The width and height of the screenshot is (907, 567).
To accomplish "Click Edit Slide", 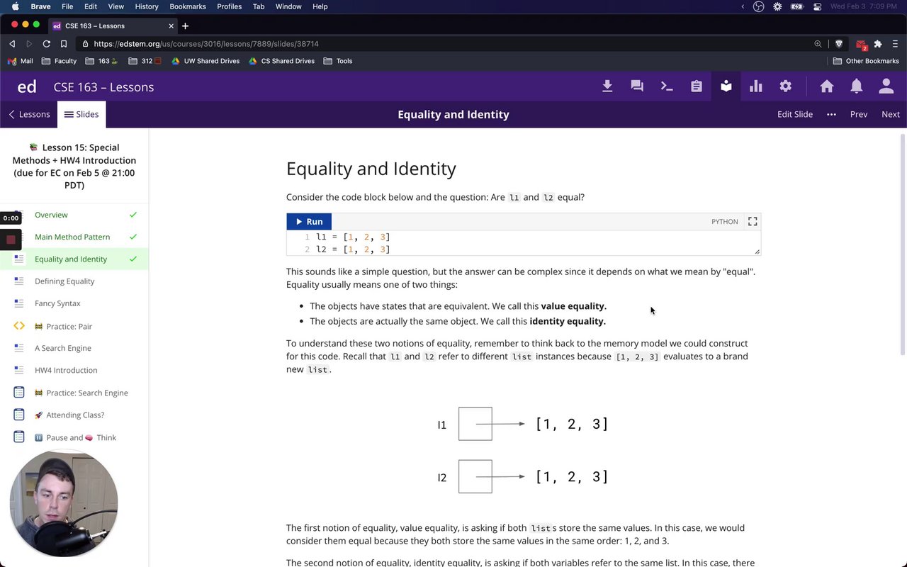I will coord(795,114).
